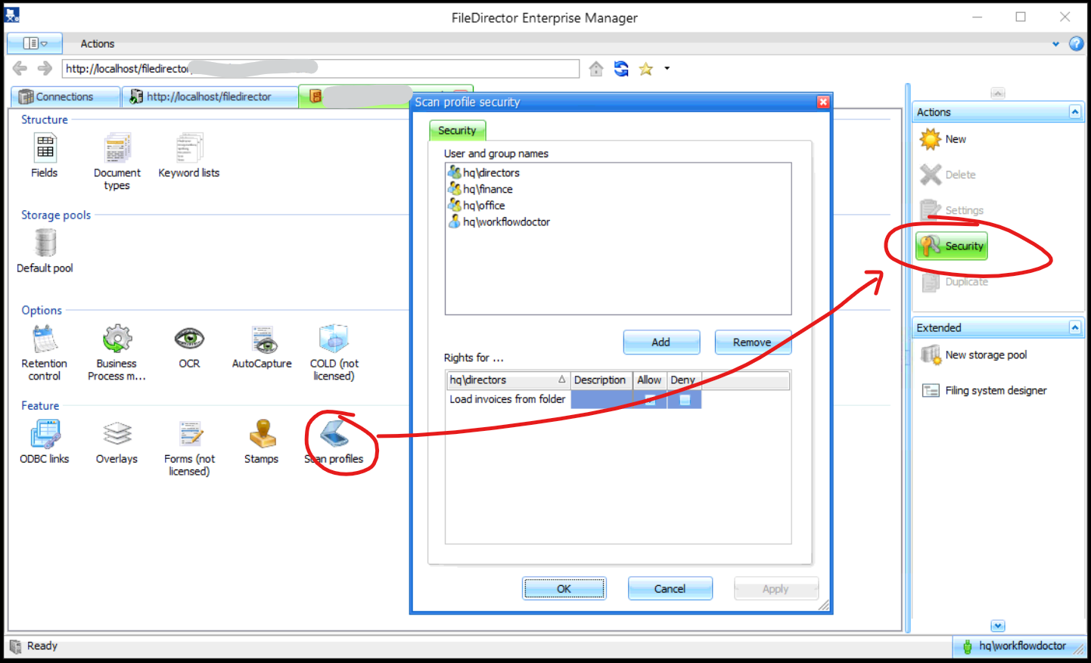1091x663 pixels.
Task: Click Duplicate in the Actions panel
Action: tap(954, 281)
